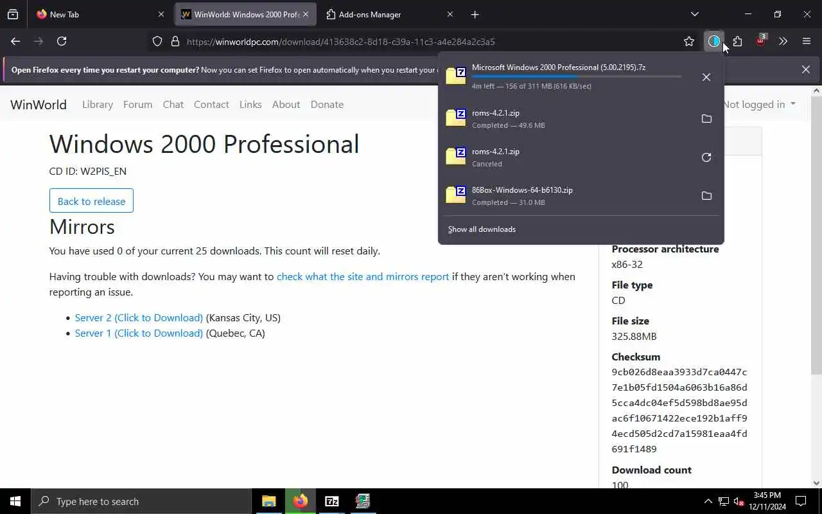
Task: Open the Donate nav item
Action: coord(327,104)
